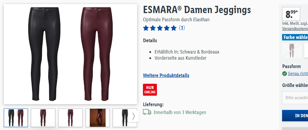Expand the Größe wählen size dropdown
The height and width of the screenshot is (130, 308).
tap(295, 98)
